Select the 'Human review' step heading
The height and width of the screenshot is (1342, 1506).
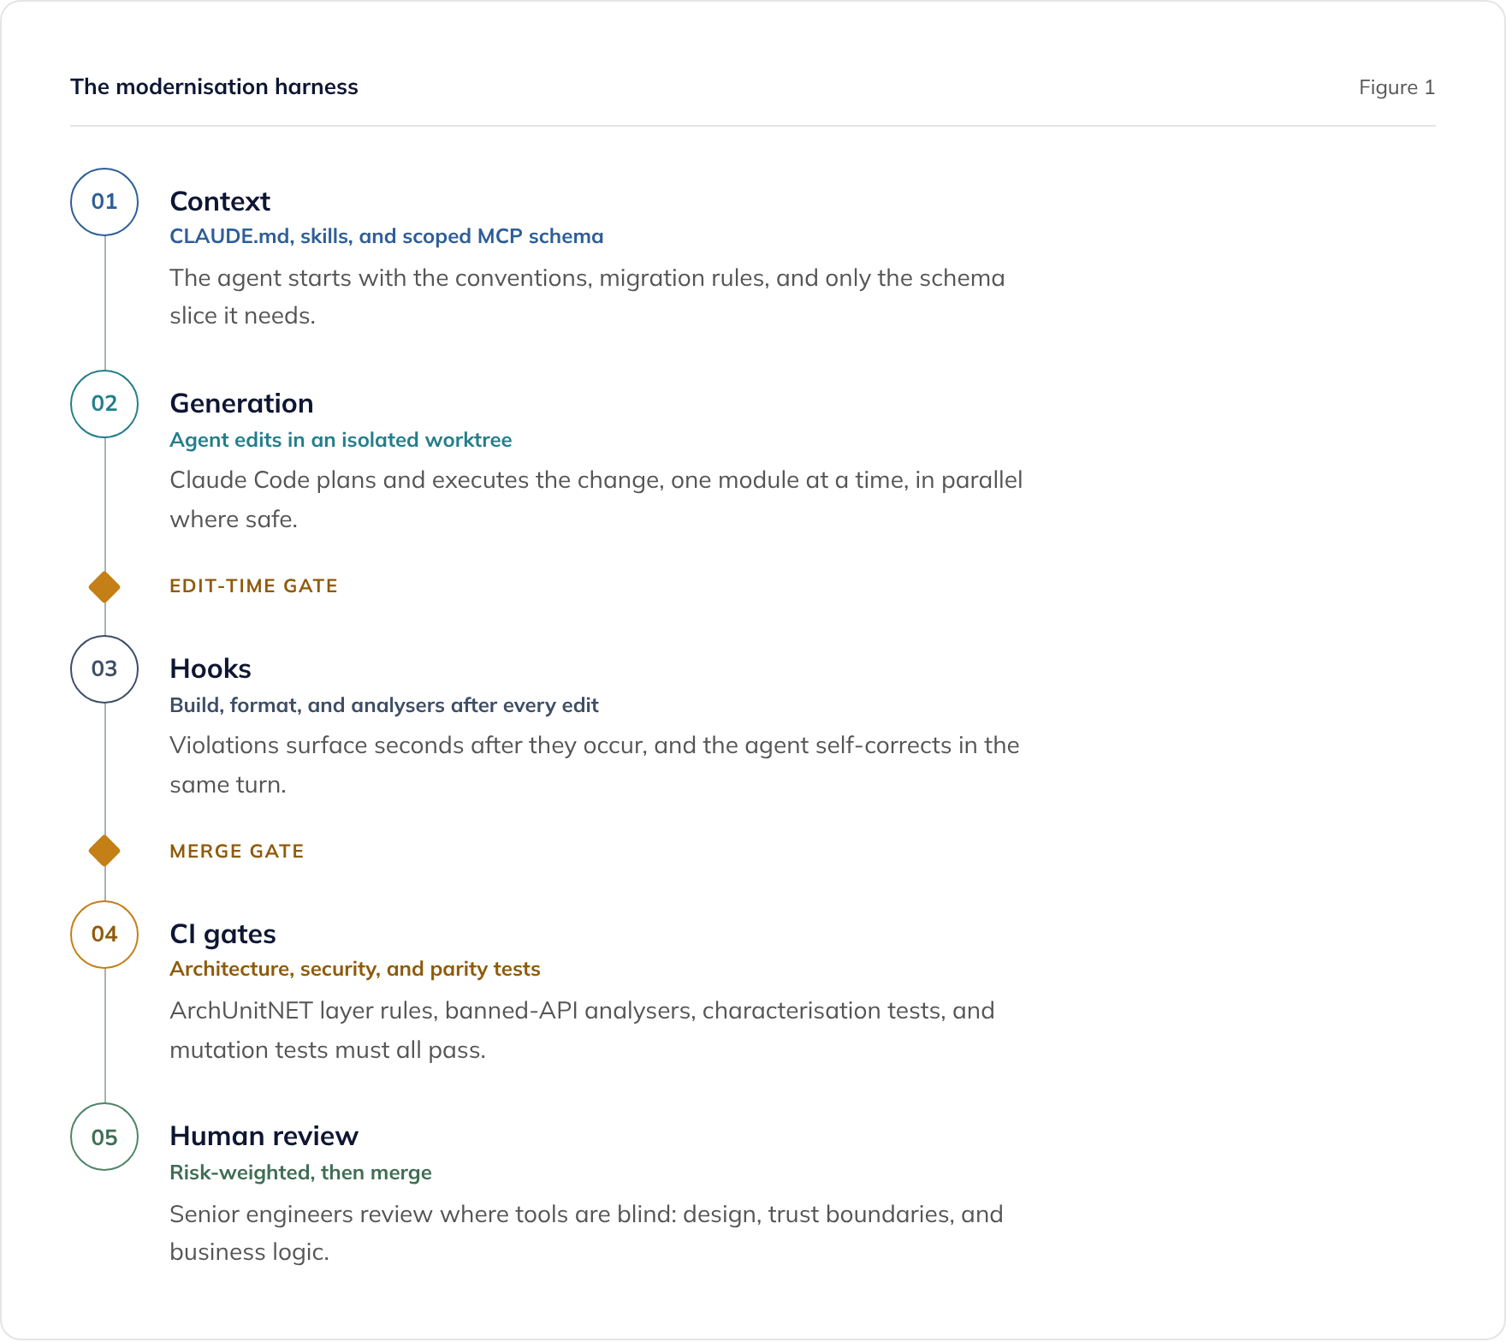(x=264, y=1136)
